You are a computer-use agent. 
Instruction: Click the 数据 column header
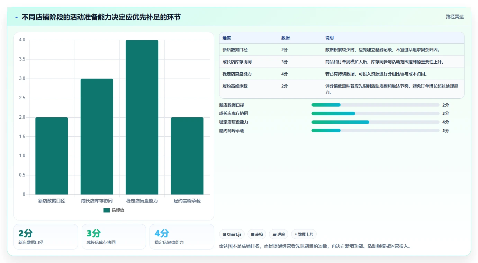click(286, 38)
